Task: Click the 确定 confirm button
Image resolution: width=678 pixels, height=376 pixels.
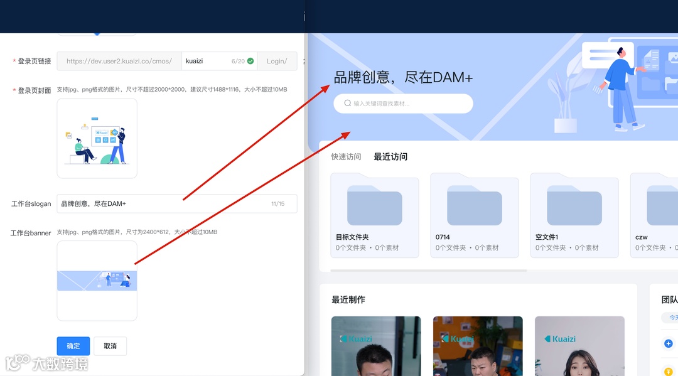Action: coord(73,346)
